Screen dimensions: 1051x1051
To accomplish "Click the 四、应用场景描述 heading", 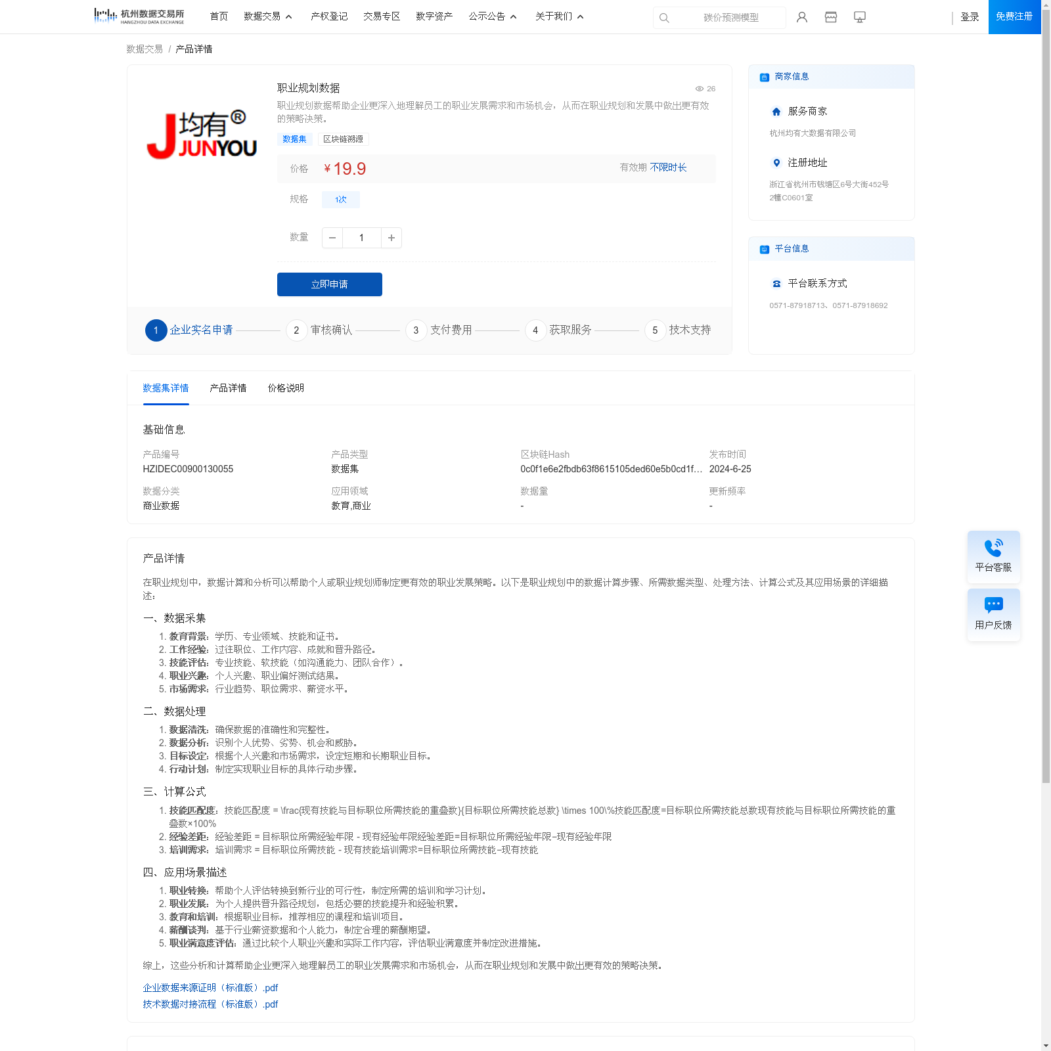I will [185, 872].
